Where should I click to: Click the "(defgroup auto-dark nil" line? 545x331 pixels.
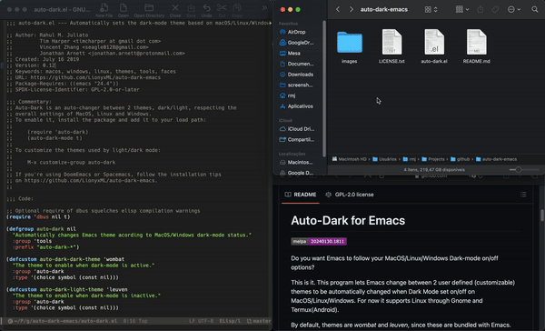point(41,229)
